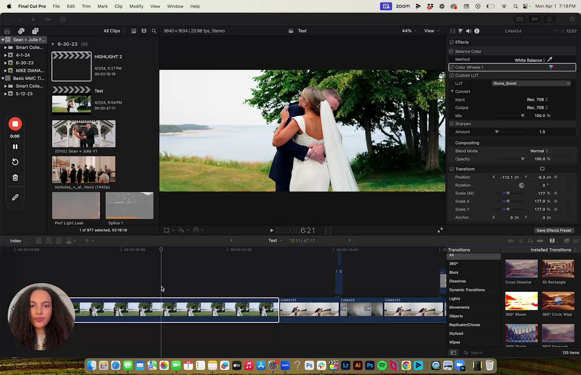Open the Titles and Generators sidebar
This screenshot has width=581, height=375.
(x=35, y=31)
